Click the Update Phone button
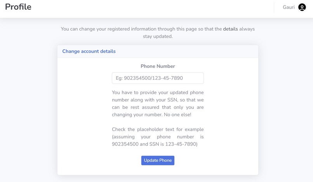Screen dimensions: 313x182 (158, 160)
